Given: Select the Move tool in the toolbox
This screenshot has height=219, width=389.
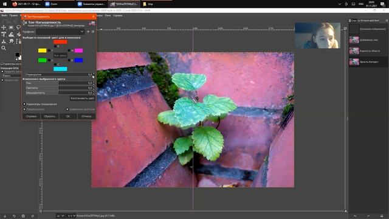Looking at the screenshot, I should point(4,27).
